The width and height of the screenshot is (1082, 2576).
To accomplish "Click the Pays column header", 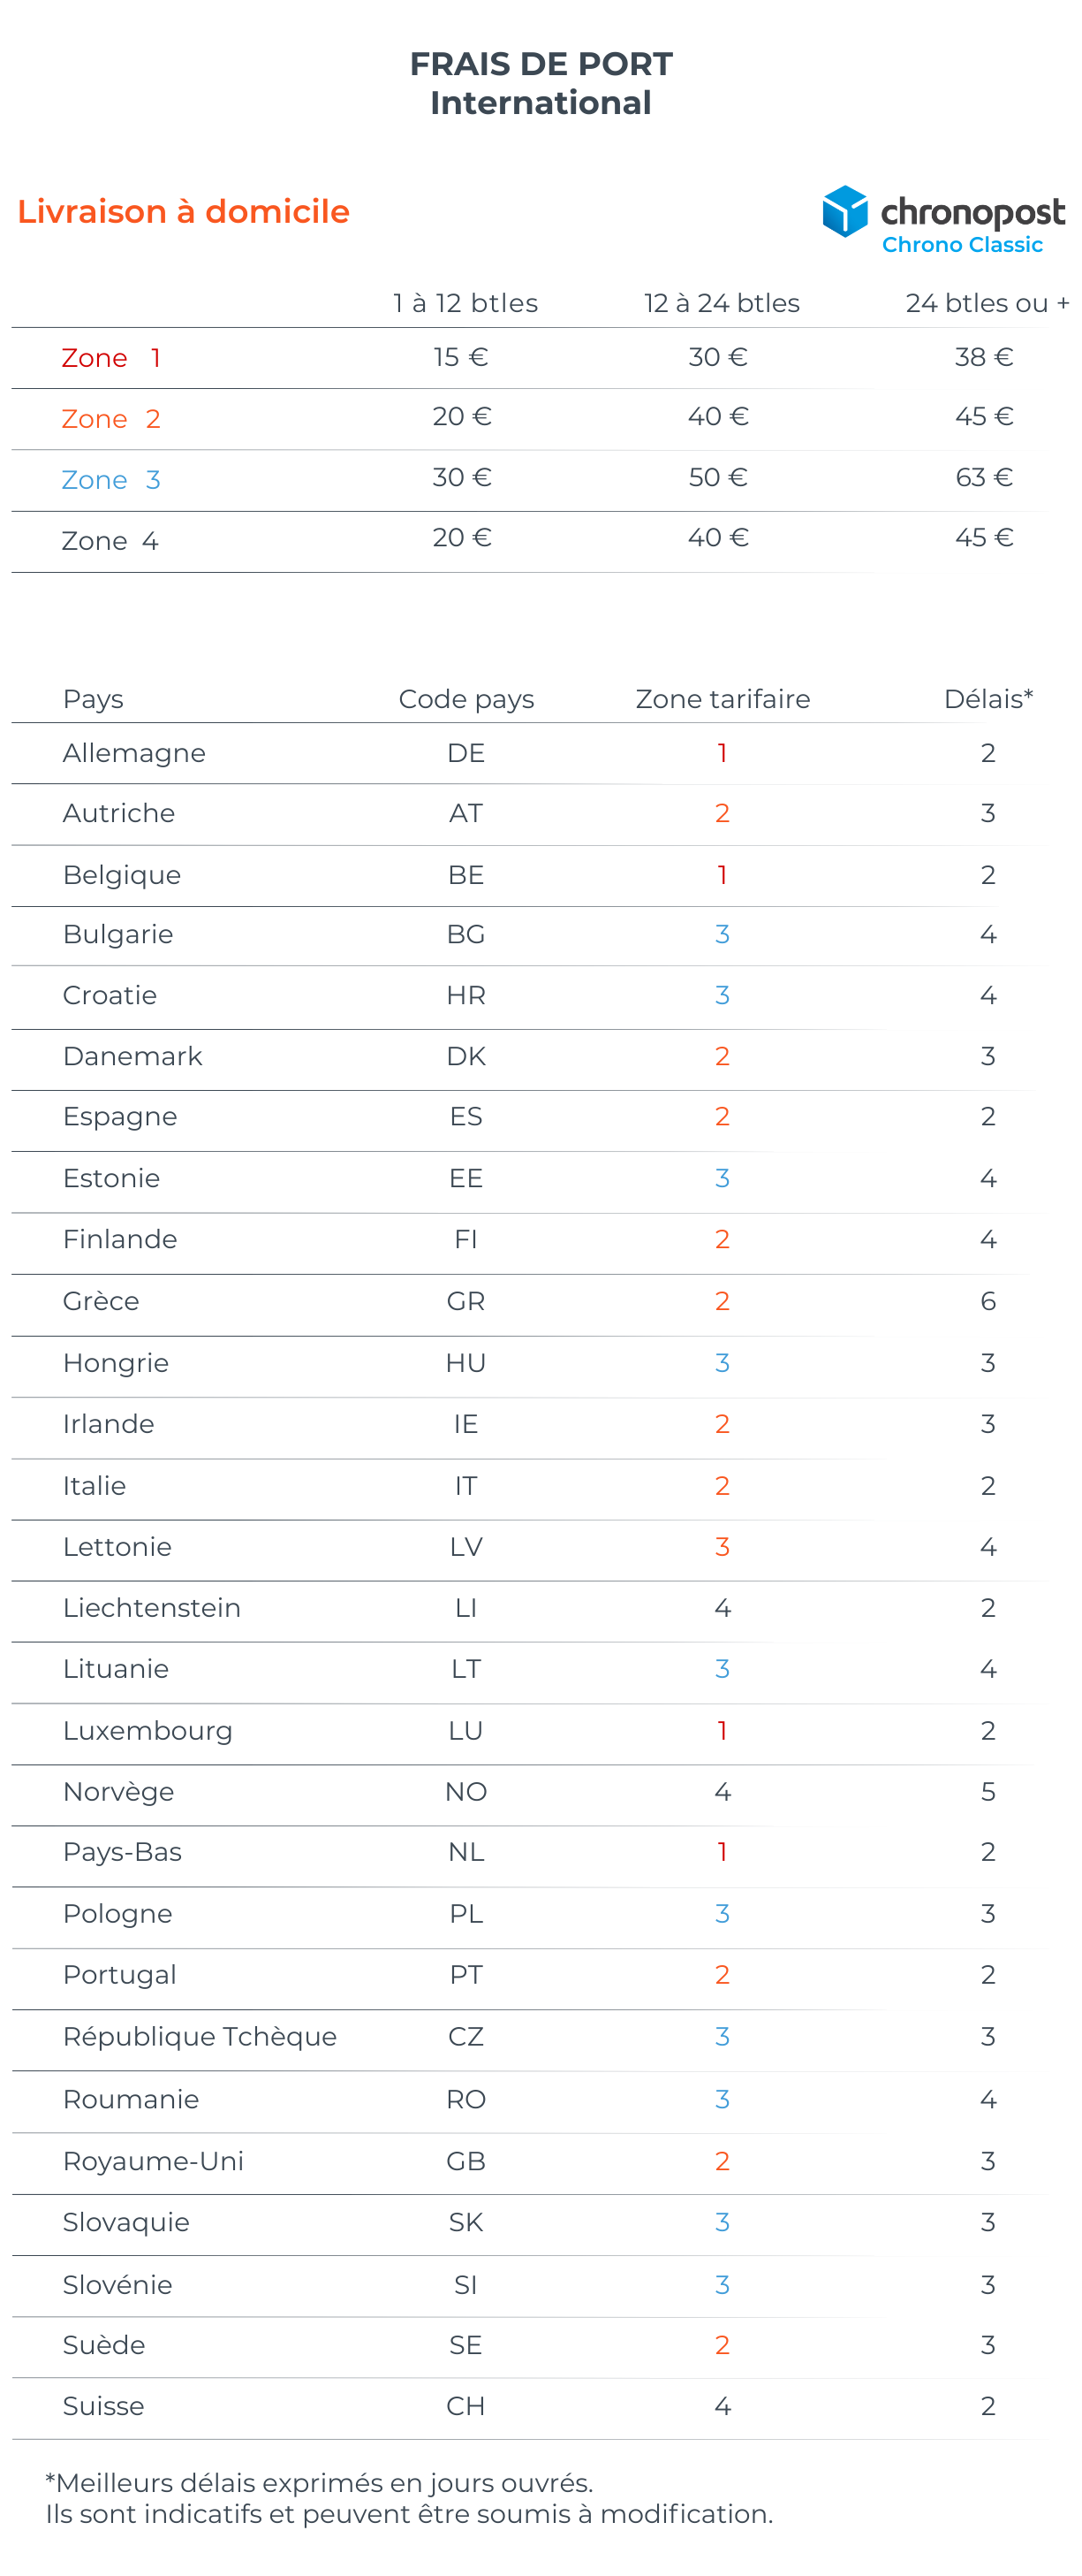I will [x=93, y=699].
